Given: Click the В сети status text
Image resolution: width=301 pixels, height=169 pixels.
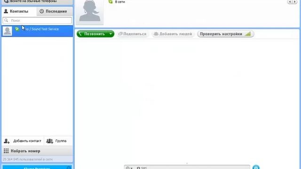Looking at the screenshot, I should (120, 2).
